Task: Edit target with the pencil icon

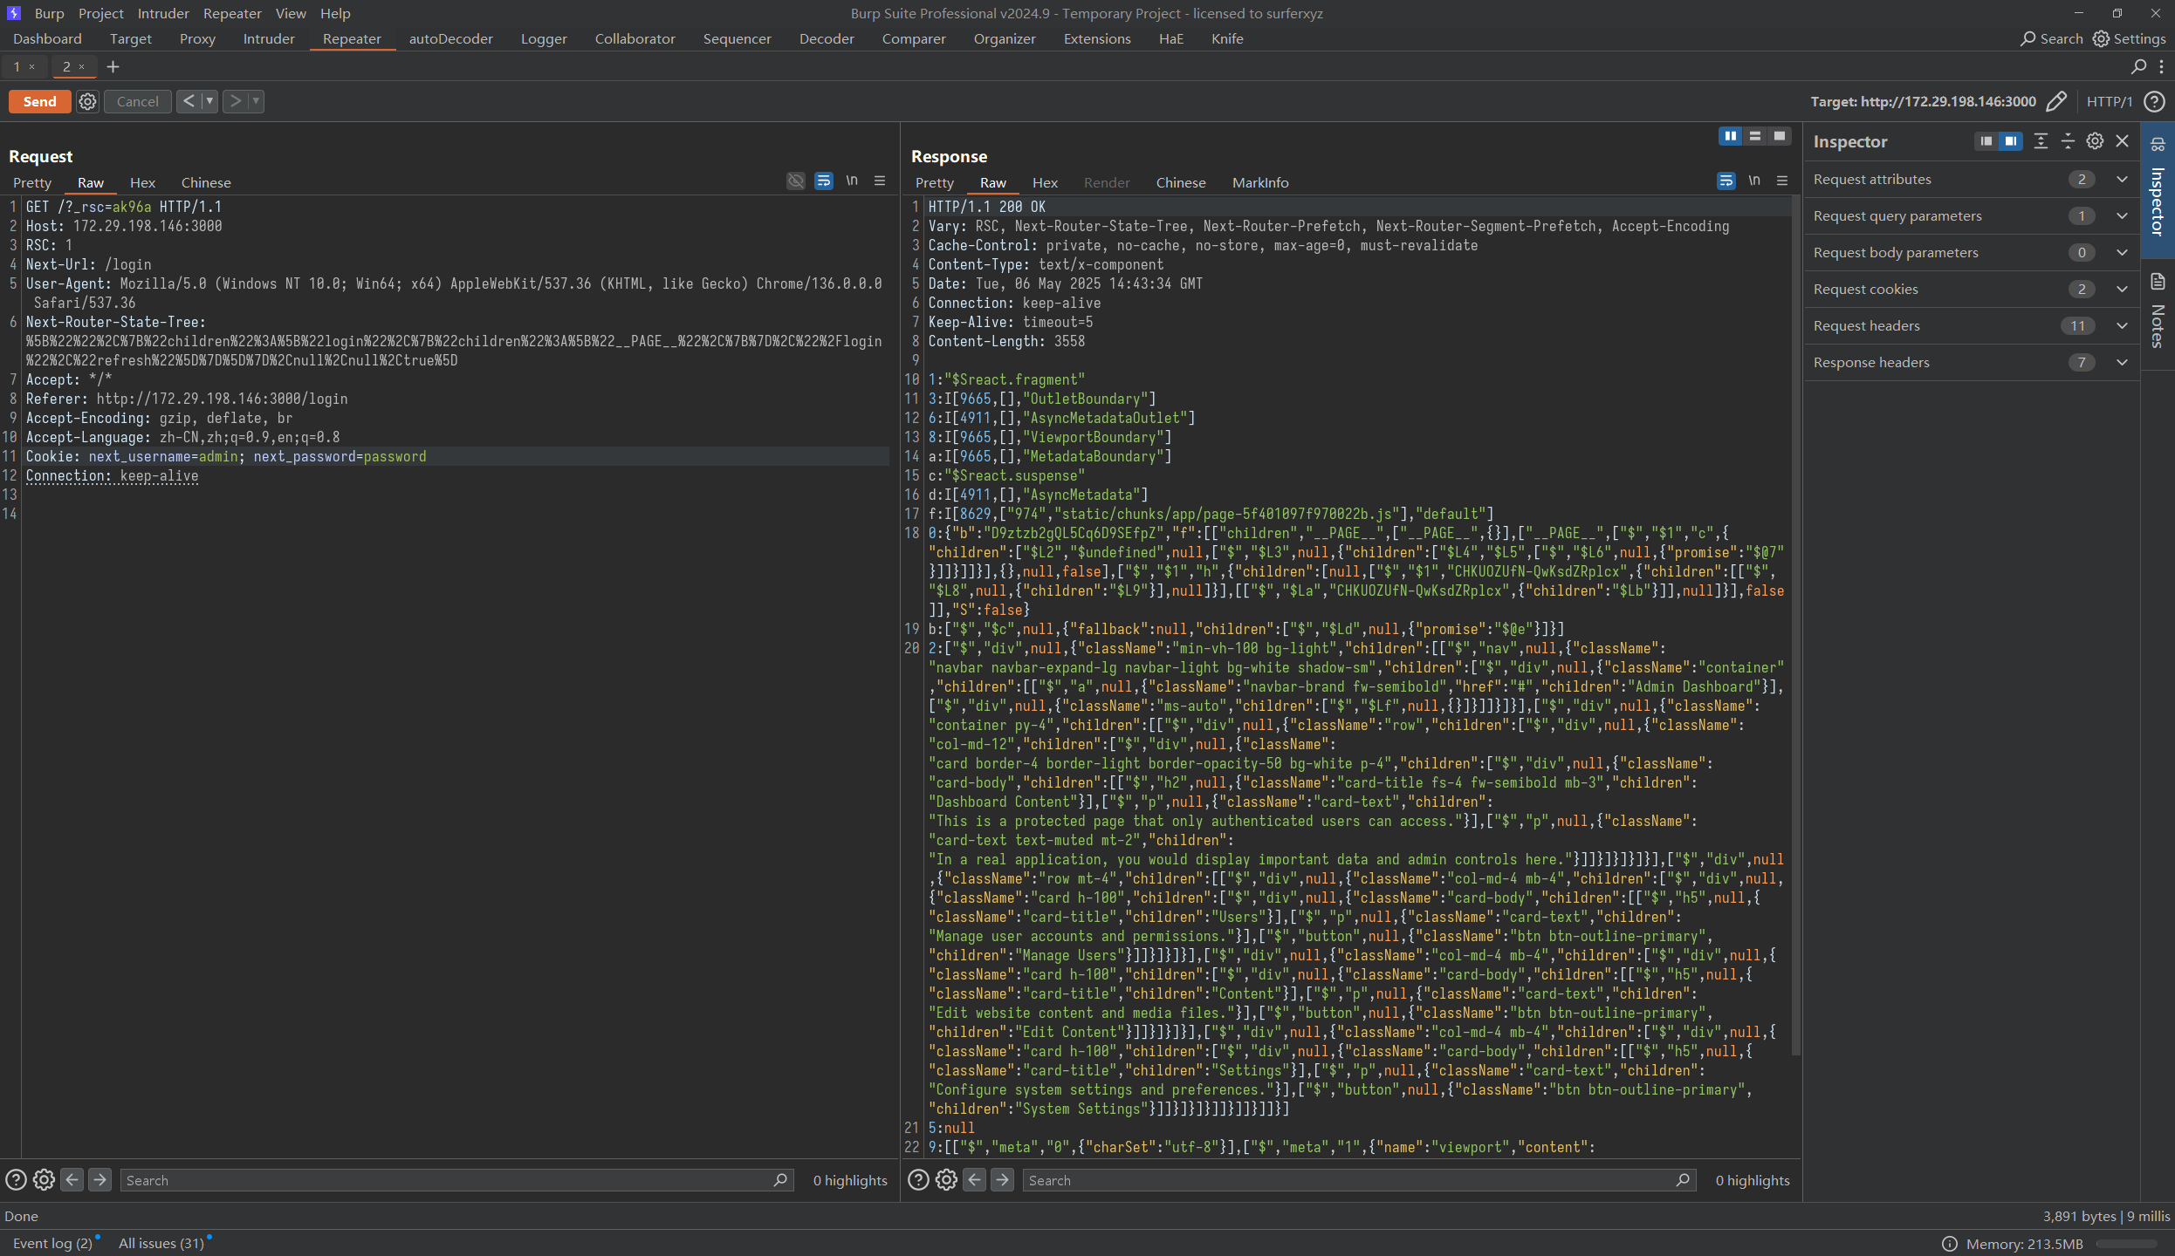Action: point(2055,101)
